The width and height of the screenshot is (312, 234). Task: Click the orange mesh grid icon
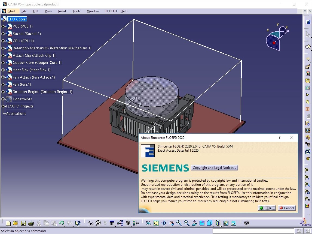tap(308, 109)
